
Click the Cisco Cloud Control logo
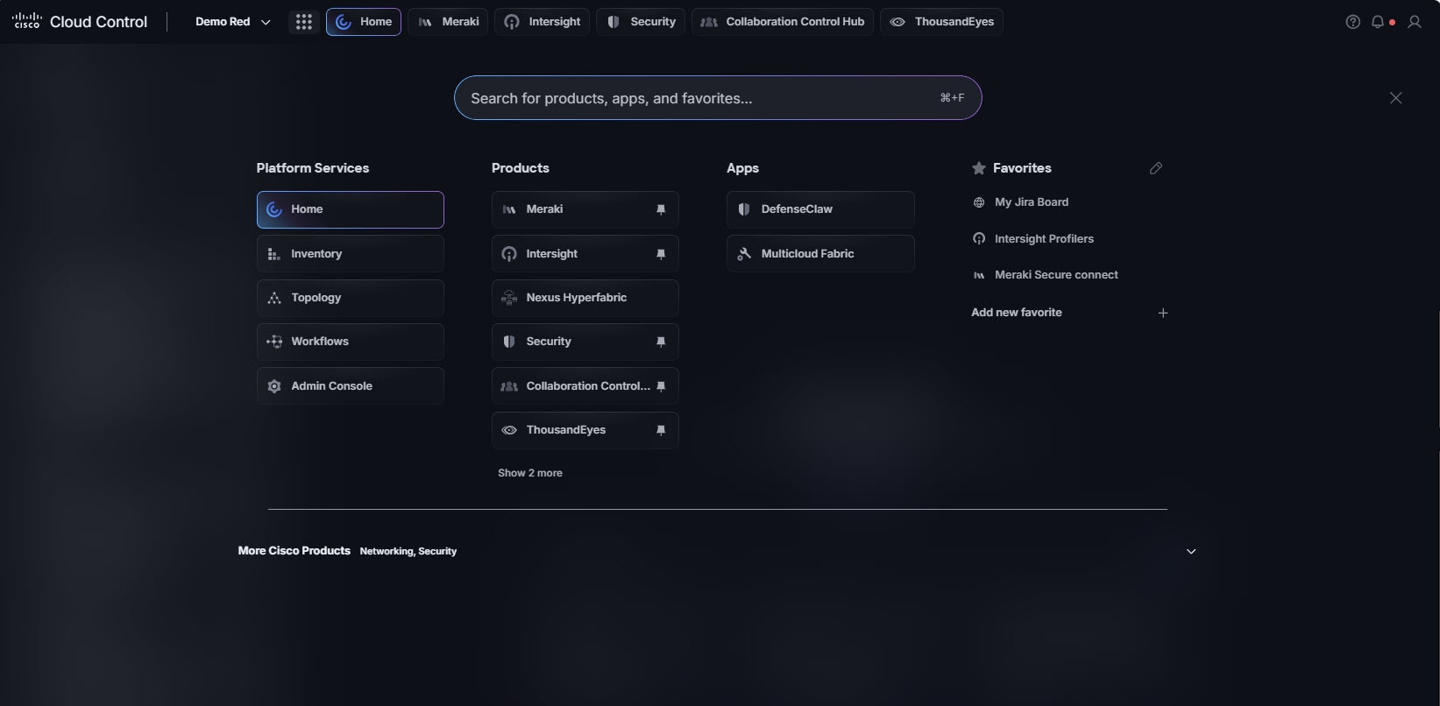(x=80, y=22)
